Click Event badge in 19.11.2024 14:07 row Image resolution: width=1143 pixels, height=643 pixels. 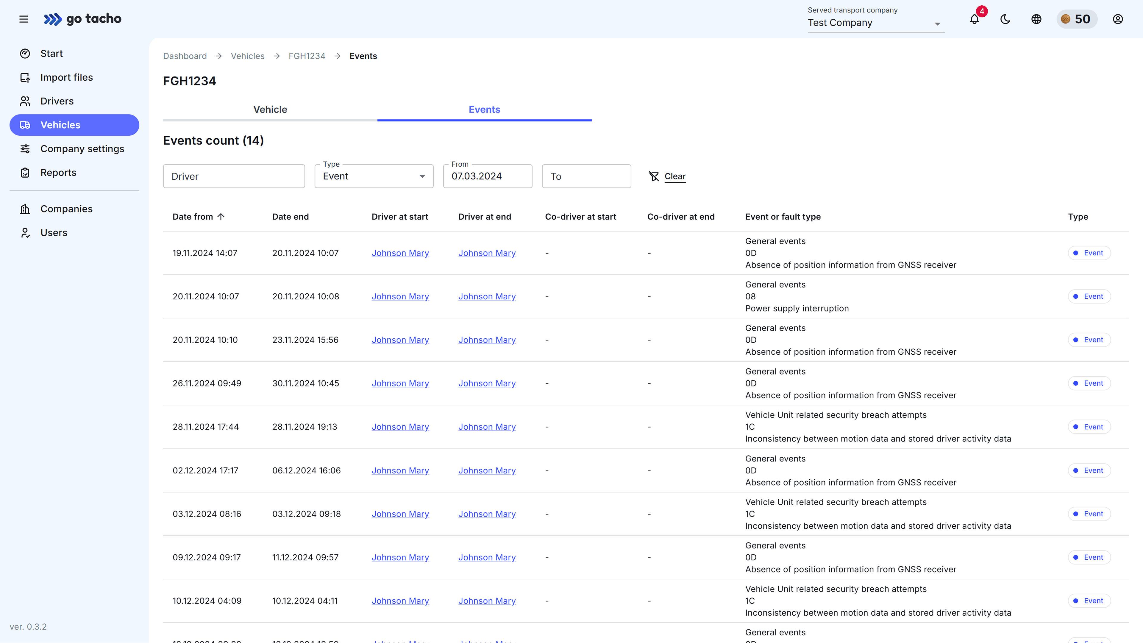[1089, 253]
